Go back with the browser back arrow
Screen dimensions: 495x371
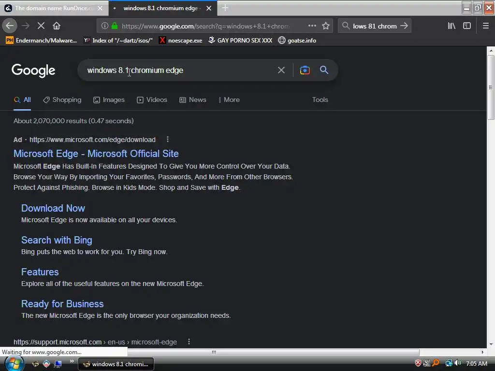(10, 26)
